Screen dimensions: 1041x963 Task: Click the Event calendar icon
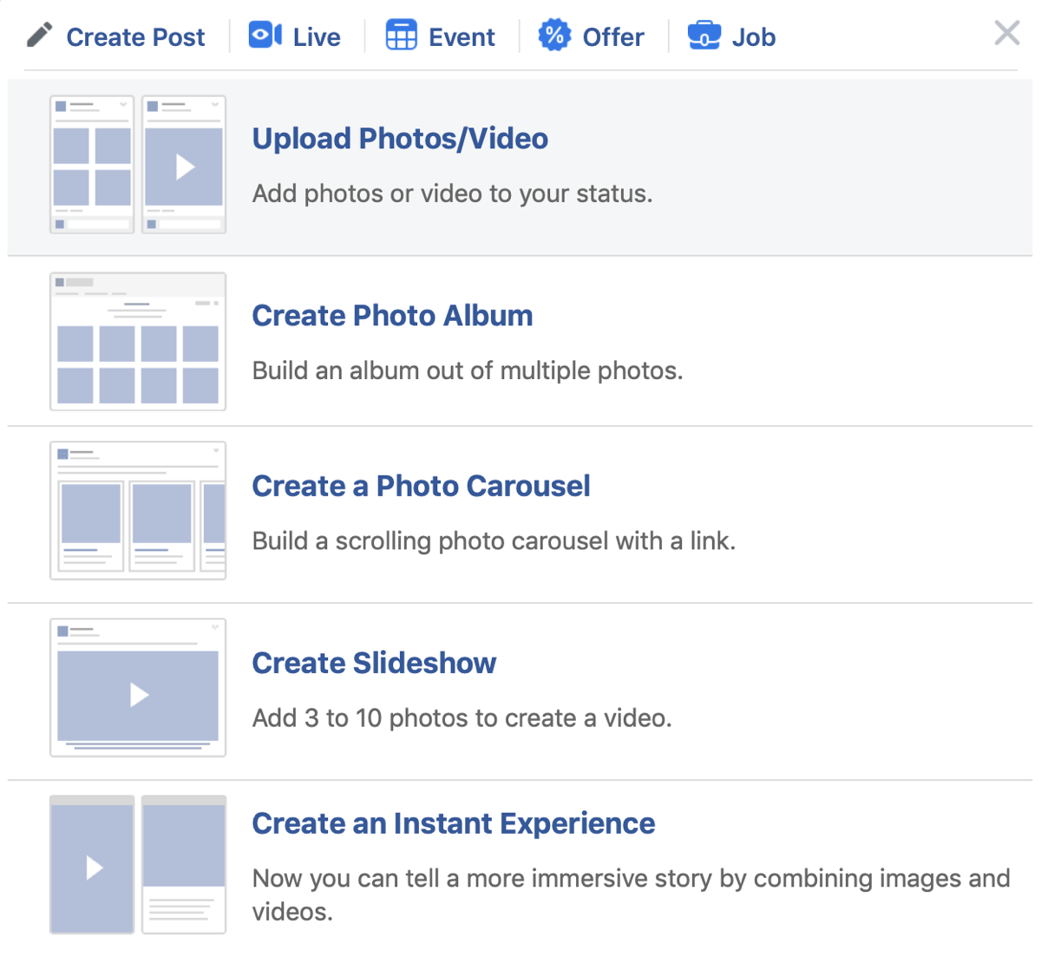click(401, 36)
